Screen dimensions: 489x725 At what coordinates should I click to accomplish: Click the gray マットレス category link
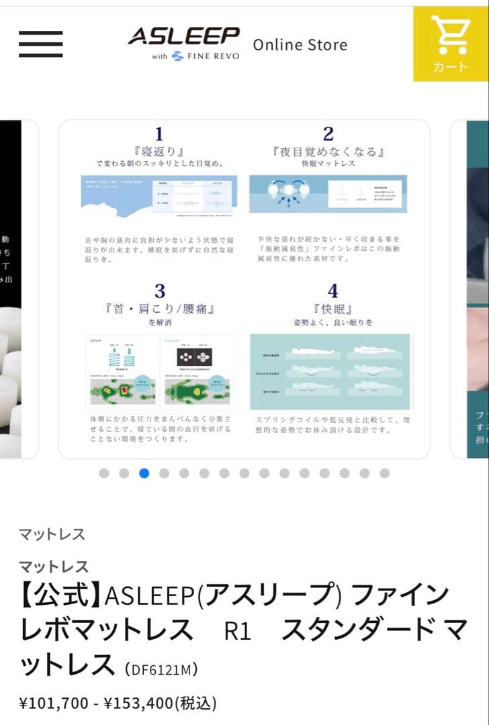pyautogui.click(x=52, y=534)
